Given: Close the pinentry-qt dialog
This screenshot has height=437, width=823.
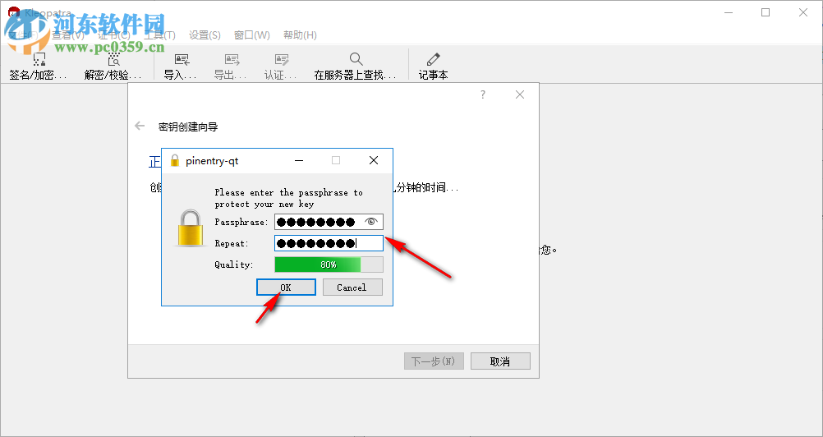Looking at the screenshot, I should tap(374, 160).
